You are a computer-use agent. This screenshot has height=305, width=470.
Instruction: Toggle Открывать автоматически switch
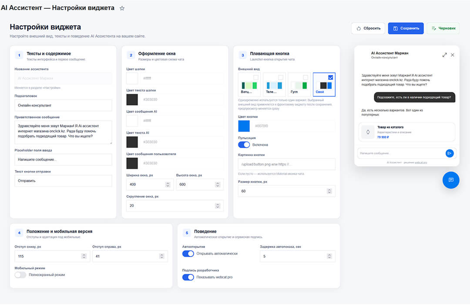click(x=188, y=253)
